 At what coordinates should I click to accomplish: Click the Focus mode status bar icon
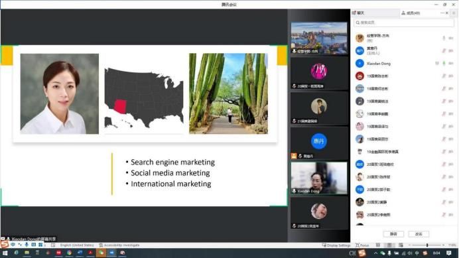(362, 245)
